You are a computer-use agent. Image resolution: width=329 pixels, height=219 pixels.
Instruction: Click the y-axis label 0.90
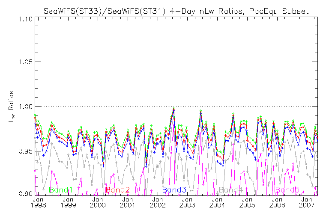(26, 193)
